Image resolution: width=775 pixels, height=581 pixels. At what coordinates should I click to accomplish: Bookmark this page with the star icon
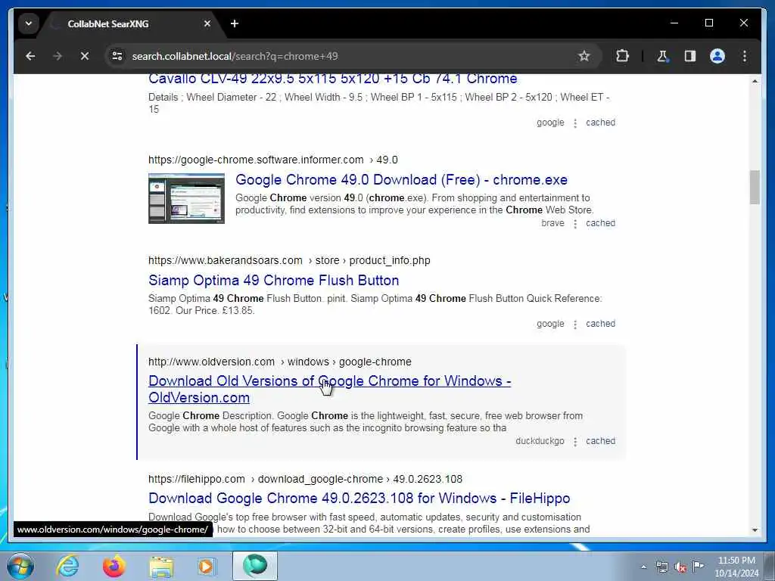[x=584, y=56]
